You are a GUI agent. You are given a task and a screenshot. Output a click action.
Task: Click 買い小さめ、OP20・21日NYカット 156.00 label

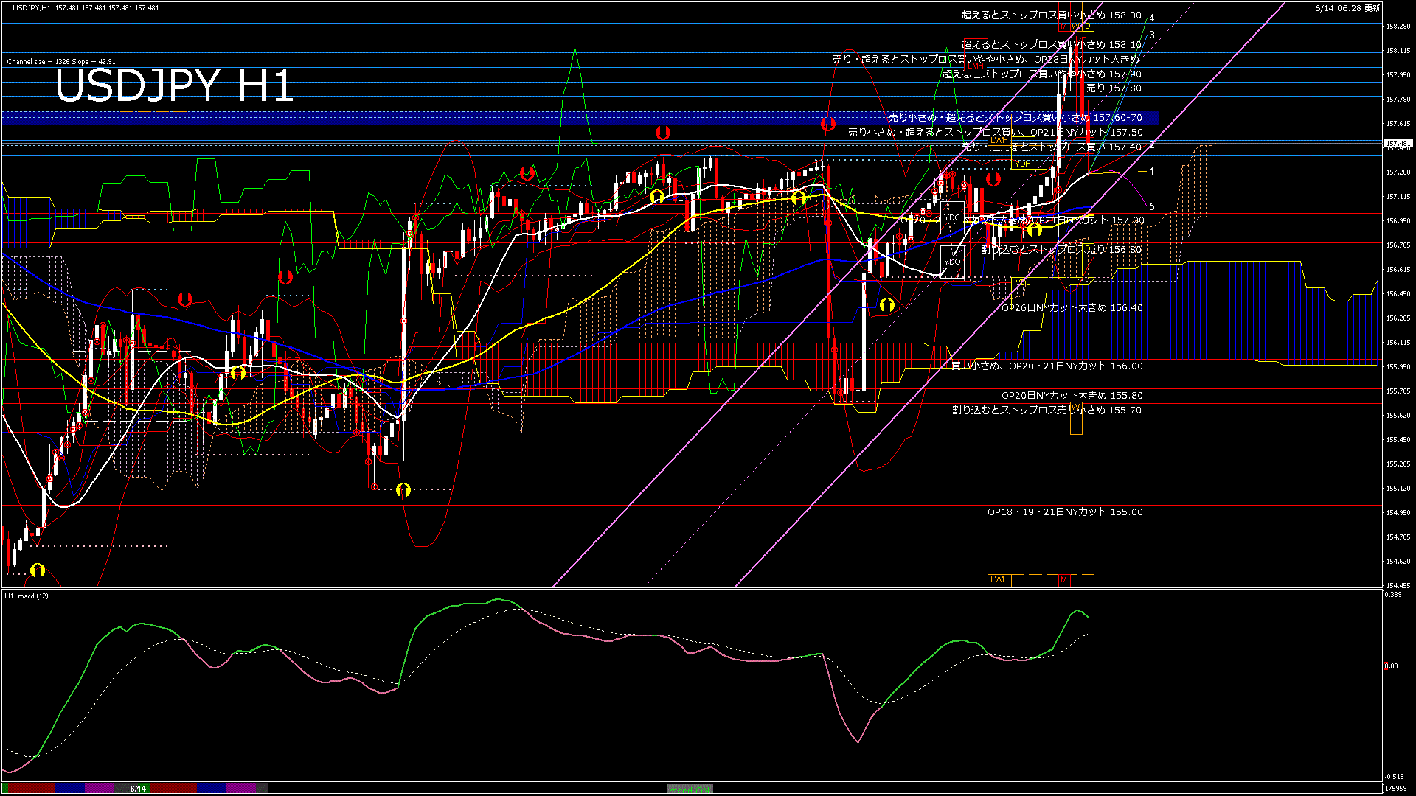[1047, 366]
